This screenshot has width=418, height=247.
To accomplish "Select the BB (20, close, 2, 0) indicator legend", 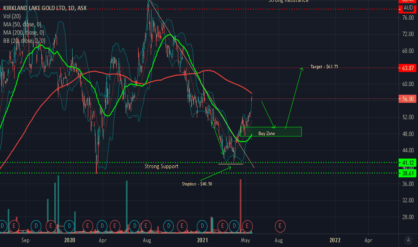I will tap(24, 41).
